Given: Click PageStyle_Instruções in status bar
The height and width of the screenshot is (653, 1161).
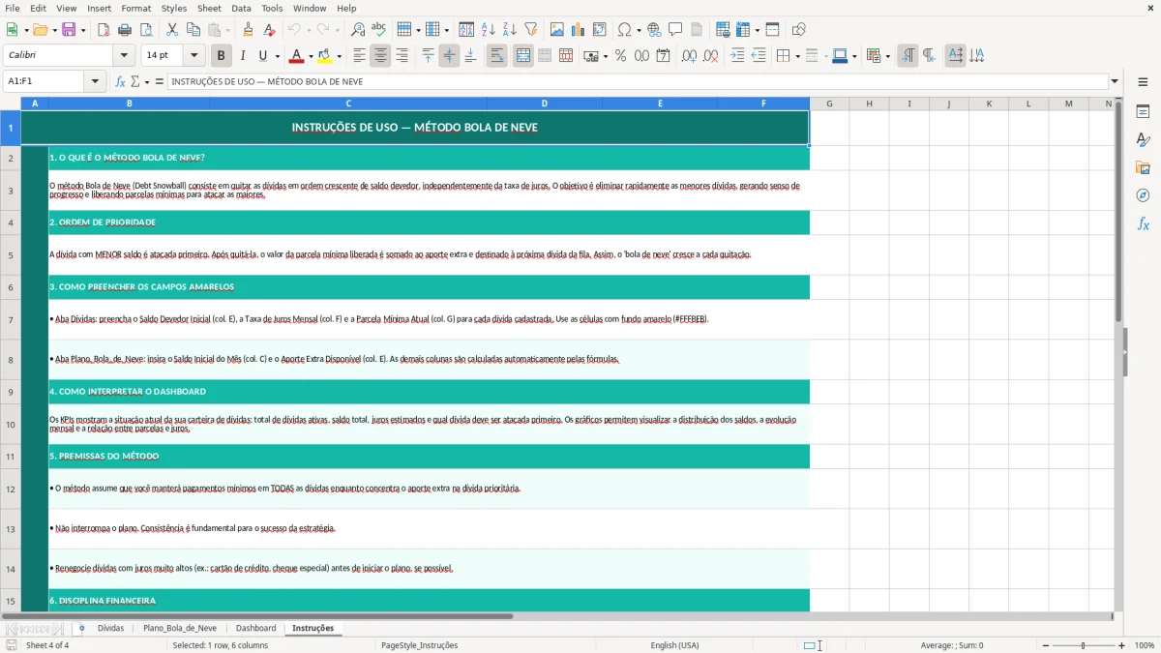Looking at the screenshot, I should [420, 645].
